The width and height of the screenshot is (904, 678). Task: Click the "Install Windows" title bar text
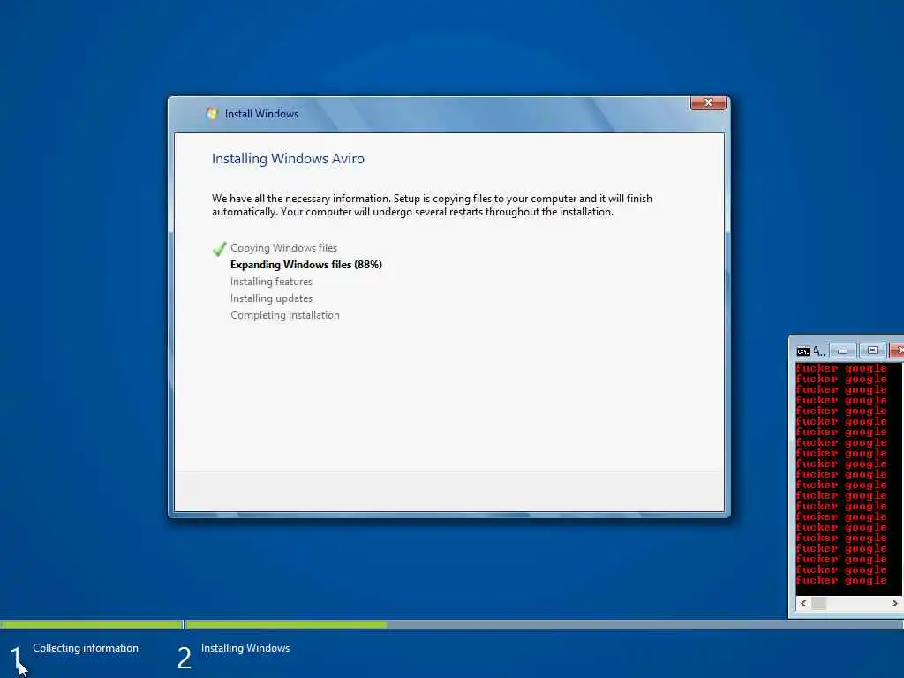click(x=261, y=114)
